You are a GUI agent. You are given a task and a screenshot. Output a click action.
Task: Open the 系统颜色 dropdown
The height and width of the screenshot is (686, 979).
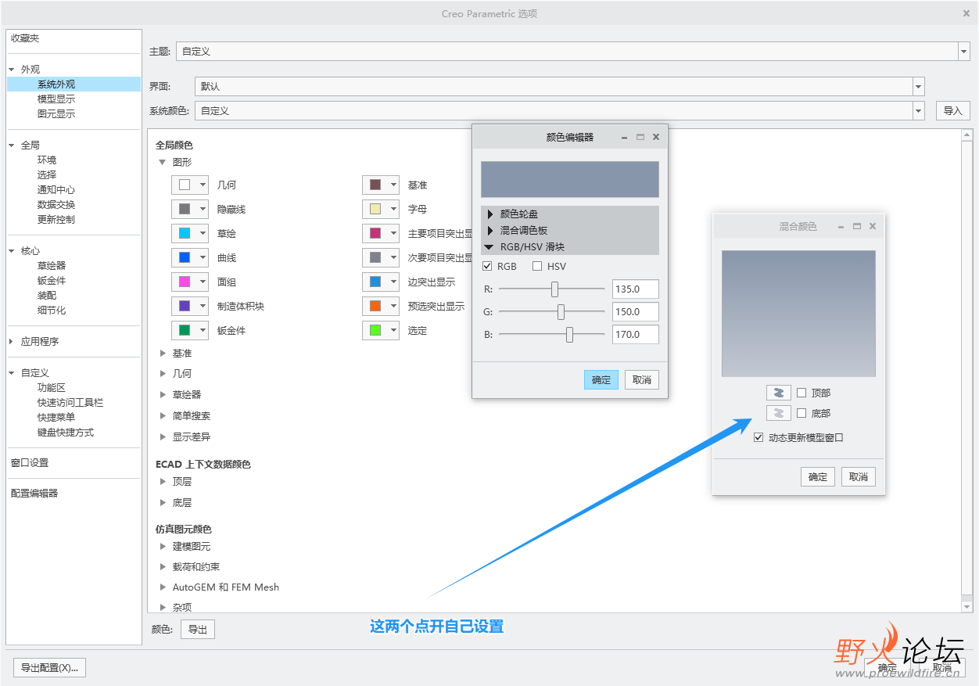(x=919, y=111)
